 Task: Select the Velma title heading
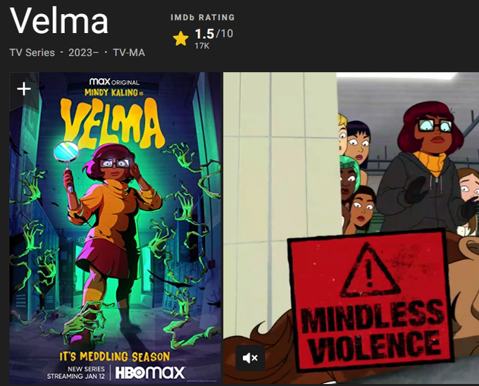[x=59, y=20]
